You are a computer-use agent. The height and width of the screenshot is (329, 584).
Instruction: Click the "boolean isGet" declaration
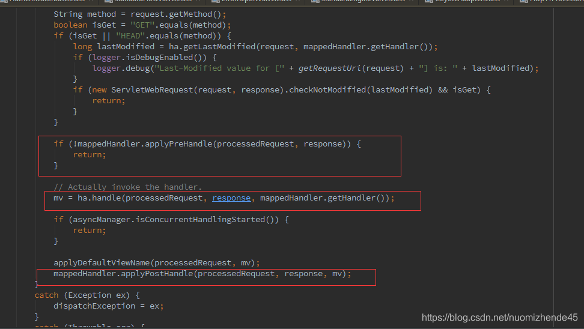coord(85,25)
